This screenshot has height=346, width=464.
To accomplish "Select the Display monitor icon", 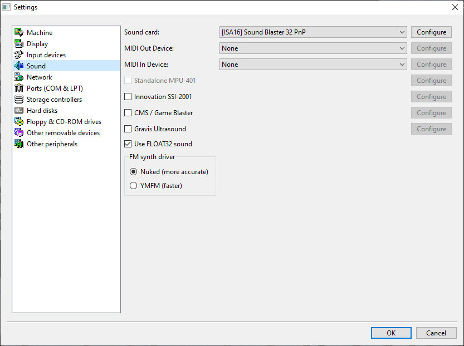I will point(19,44).
